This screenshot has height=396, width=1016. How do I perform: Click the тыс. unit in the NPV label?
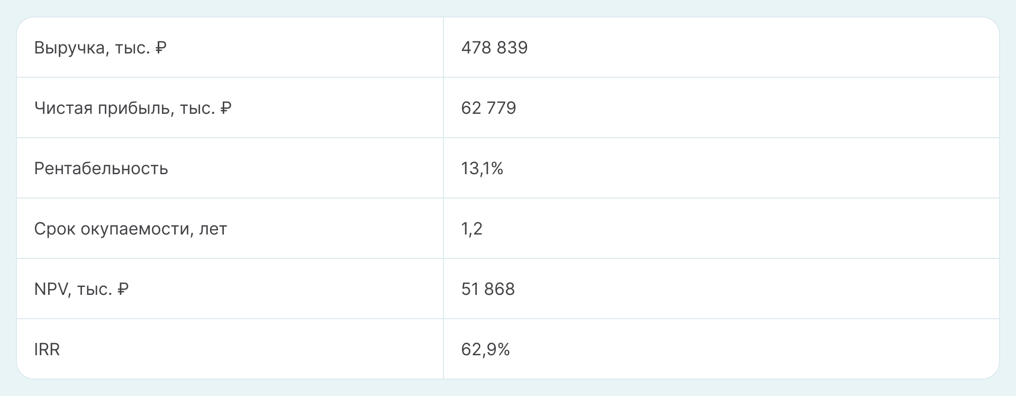click(x=94, y=290)
